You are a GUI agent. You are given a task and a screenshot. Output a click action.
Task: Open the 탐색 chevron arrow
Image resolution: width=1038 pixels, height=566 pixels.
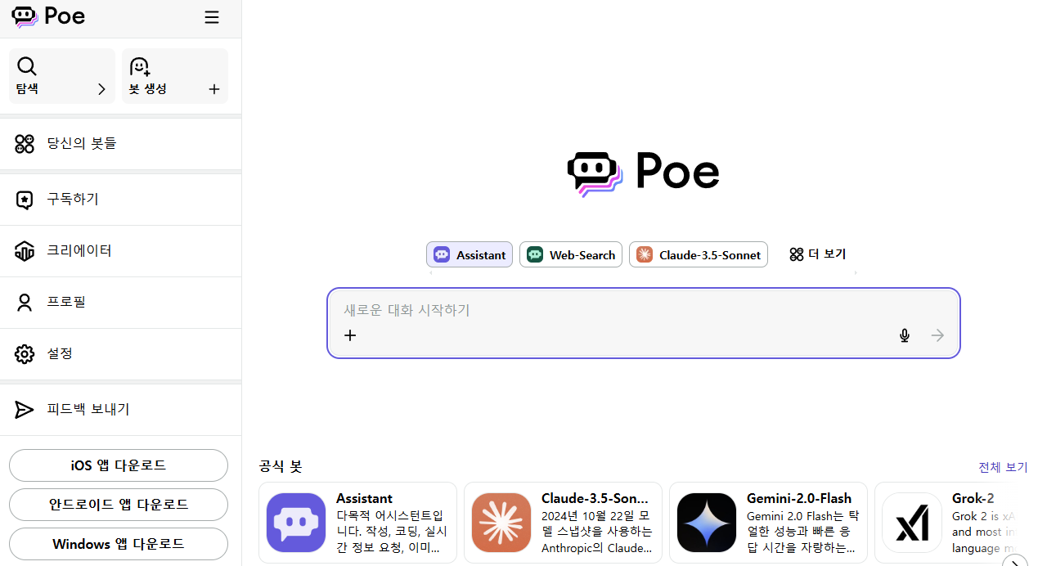(x=101, y=89)
